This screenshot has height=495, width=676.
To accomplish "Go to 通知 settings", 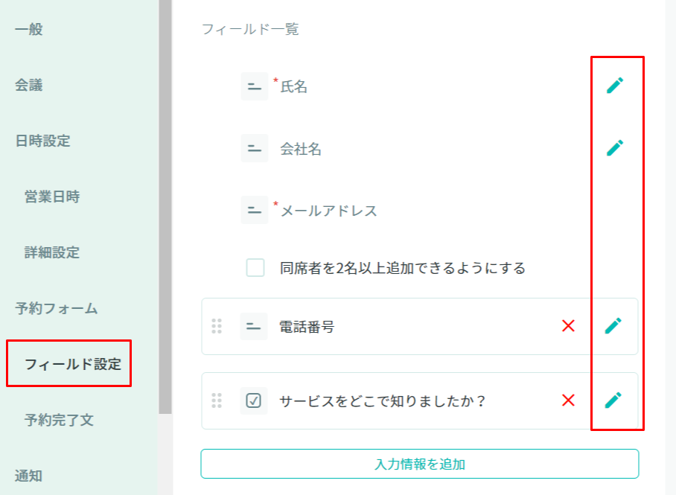I will click(x=29, y=476).
